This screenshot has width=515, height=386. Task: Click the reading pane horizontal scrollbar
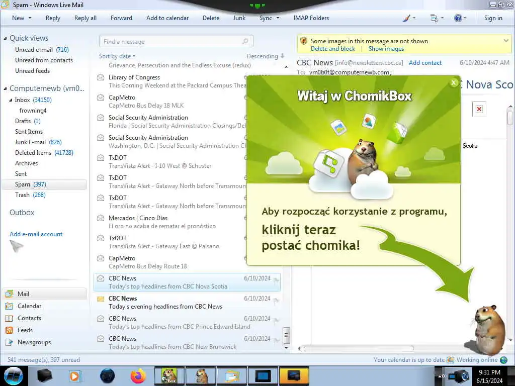click(x=358, y=349)
